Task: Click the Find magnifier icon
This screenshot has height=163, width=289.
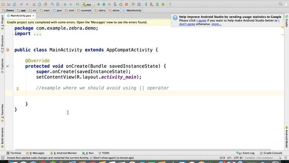Action: coord(52,4)
